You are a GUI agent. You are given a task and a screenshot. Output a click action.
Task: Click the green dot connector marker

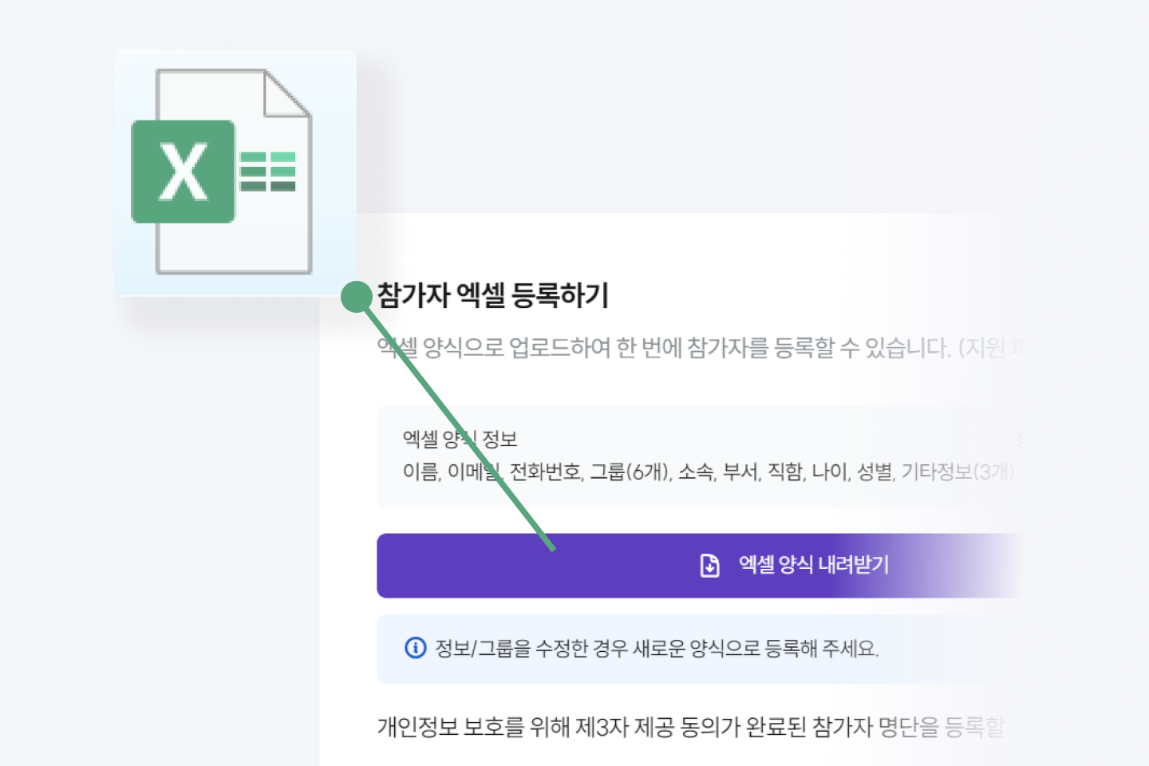pos(357,297)
